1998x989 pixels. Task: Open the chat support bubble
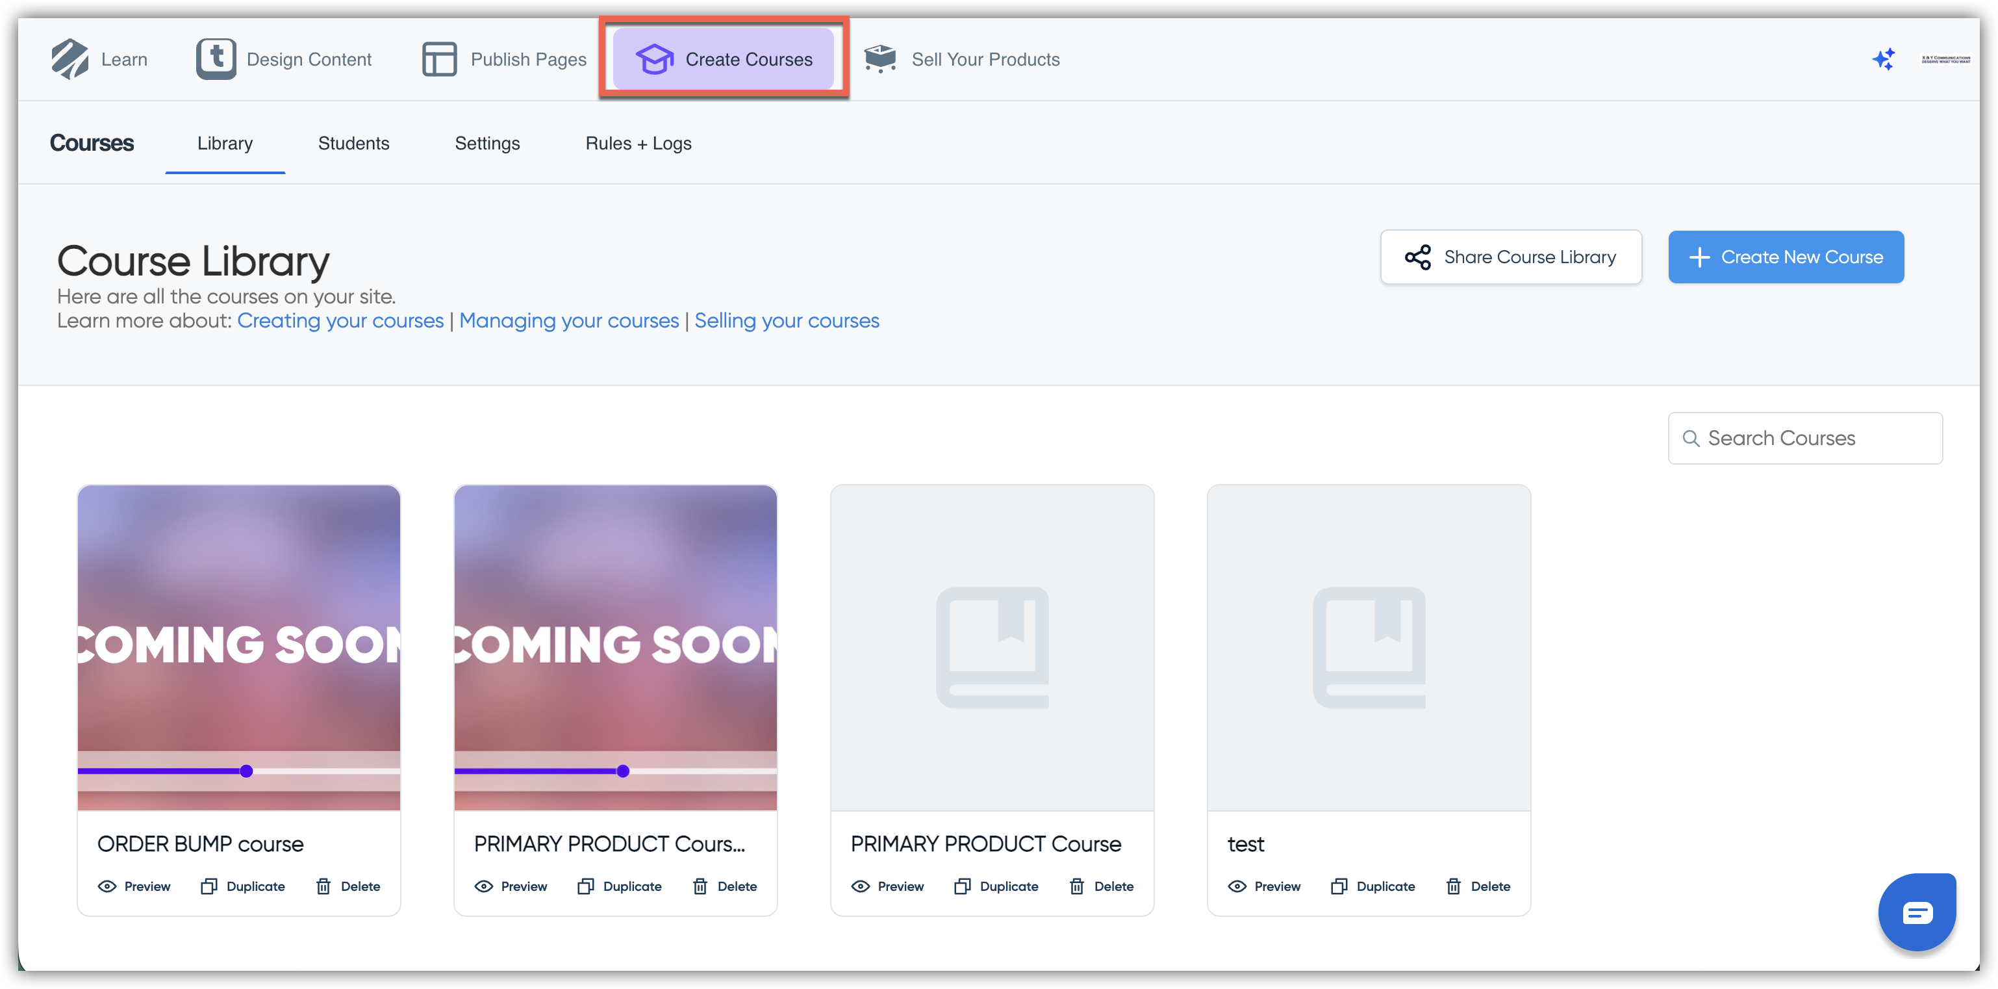[1917, 912]
